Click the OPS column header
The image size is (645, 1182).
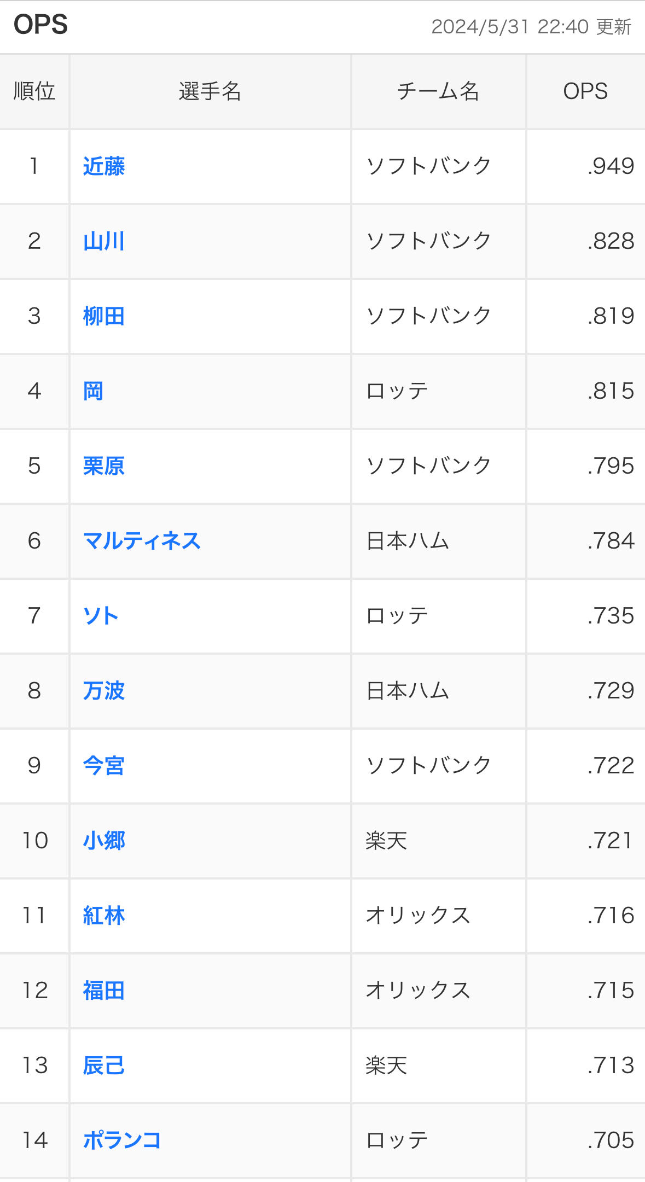coord(585,91)
